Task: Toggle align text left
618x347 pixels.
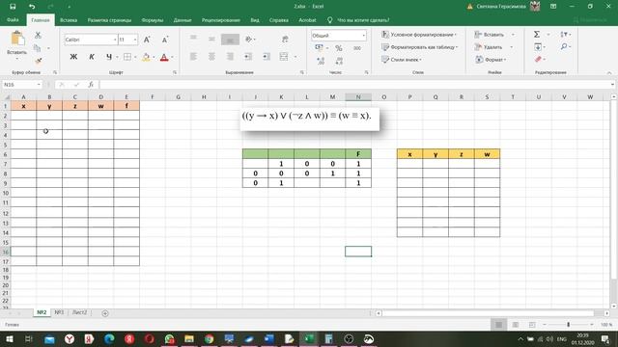Action: tap(193, 57)
